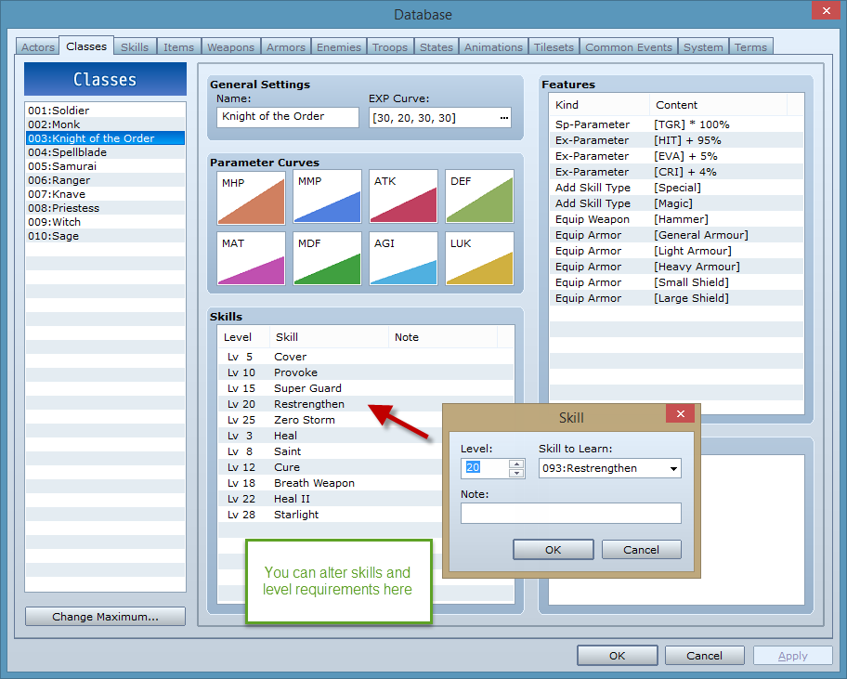Select 007:Knave in the class list
Viewport: 847px width, 679px height.
[105, 194]
